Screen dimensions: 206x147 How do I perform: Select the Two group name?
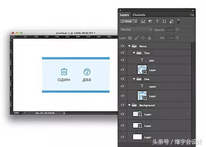[x=147, y=53]
